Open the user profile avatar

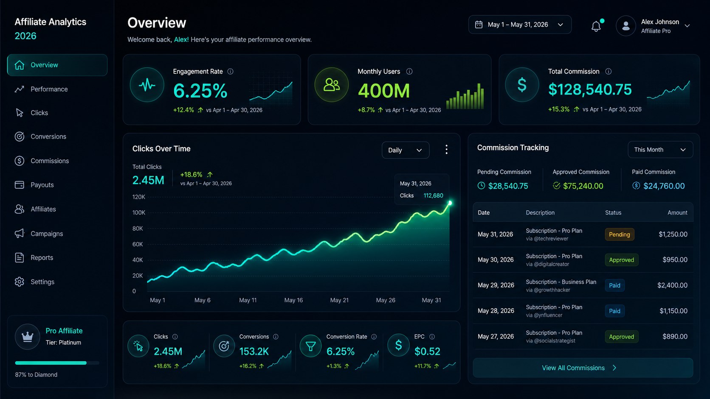[625, 26]
